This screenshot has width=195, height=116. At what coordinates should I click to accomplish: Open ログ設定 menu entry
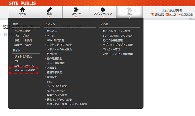point(52,54)
